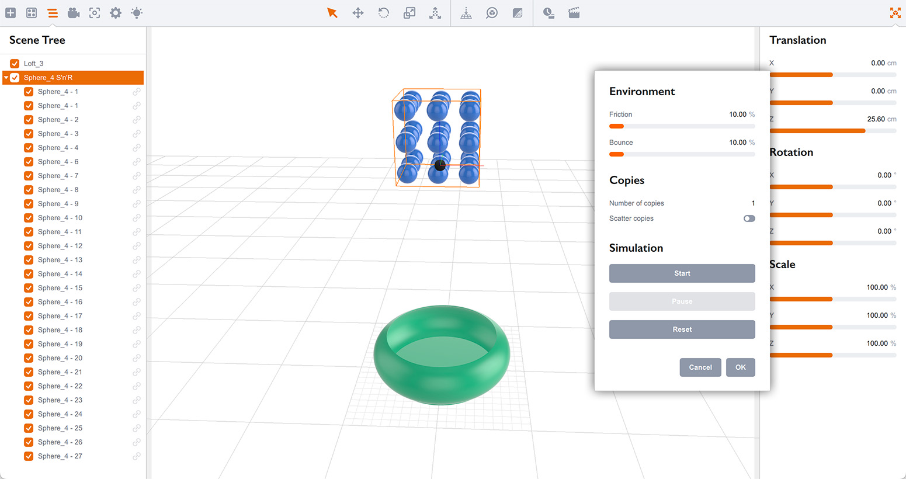Open the layout grid panel icon
This screenshot has height=479, width=906.
pyautogui.click(x=32, y=12)
